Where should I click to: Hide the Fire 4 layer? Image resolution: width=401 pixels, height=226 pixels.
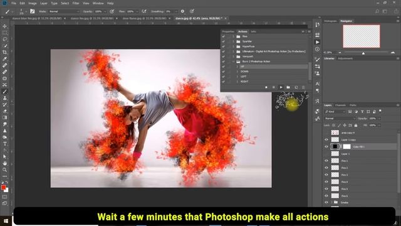point(326,181)
